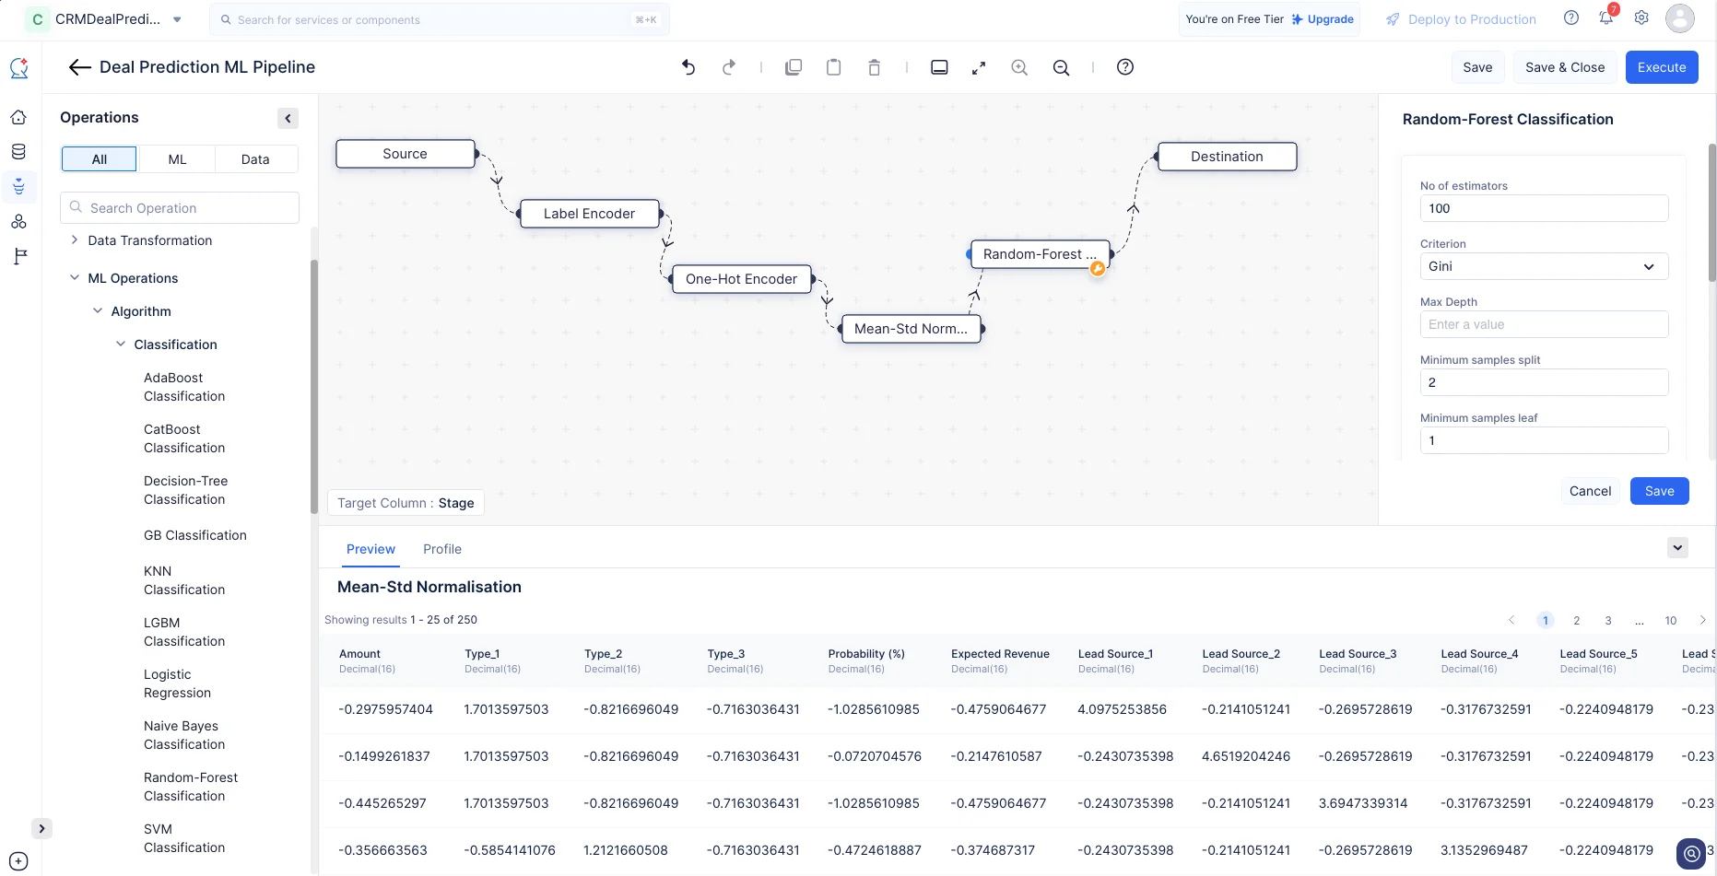Click the warning badge on Random-Forest node
The image size is (1717, 876).
[1098, 269]
